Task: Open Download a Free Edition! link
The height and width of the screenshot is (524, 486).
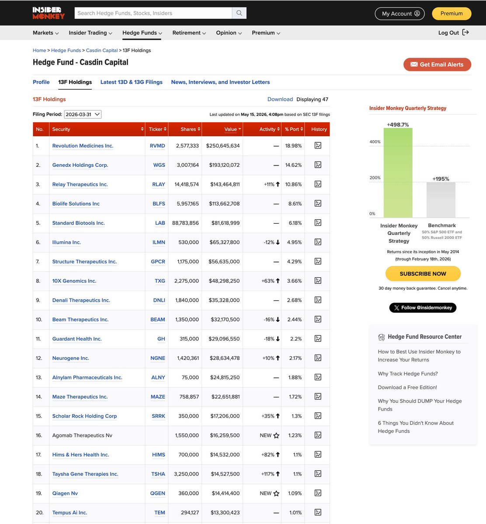Action: coord(407,387)
